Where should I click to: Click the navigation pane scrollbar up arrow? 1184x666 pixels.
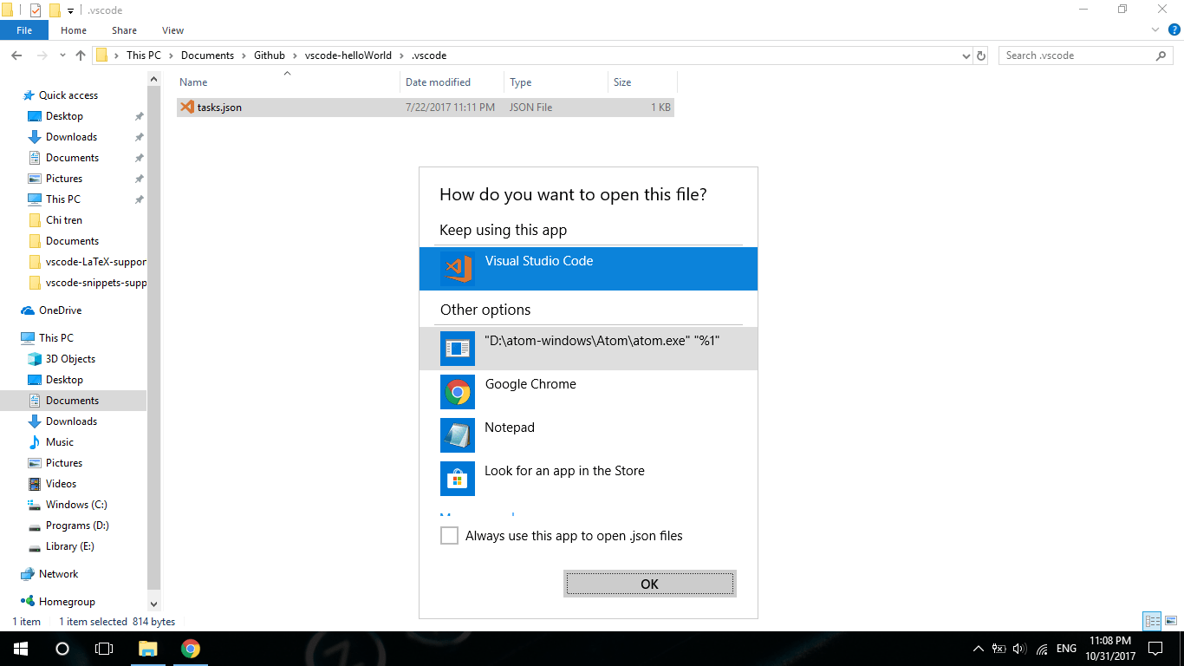click(154, 79)
